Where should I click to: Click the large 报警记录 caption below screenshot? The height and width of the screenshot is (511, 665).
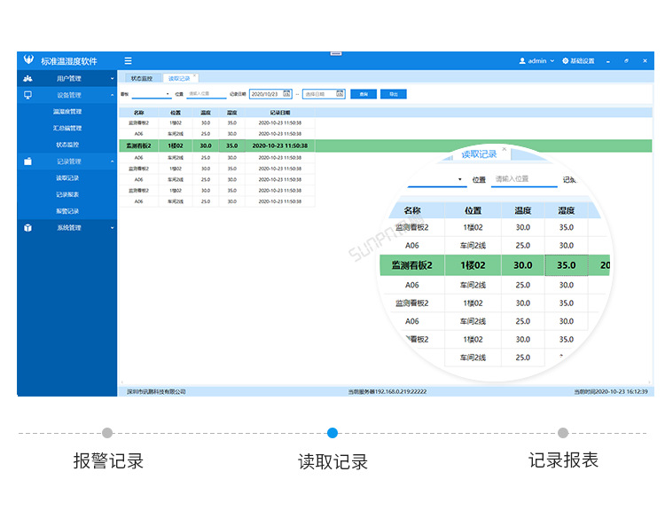(x=108, y=461)
